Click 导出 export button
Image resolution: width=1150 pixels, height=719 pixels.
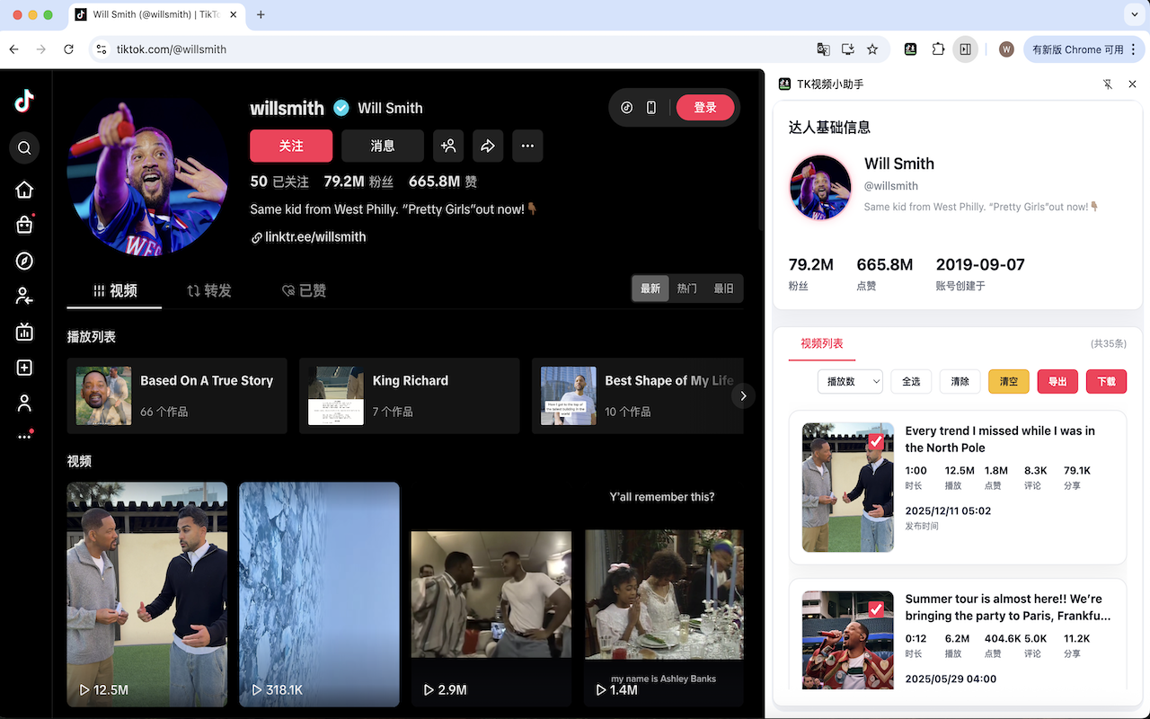(x=1057, y=381)
